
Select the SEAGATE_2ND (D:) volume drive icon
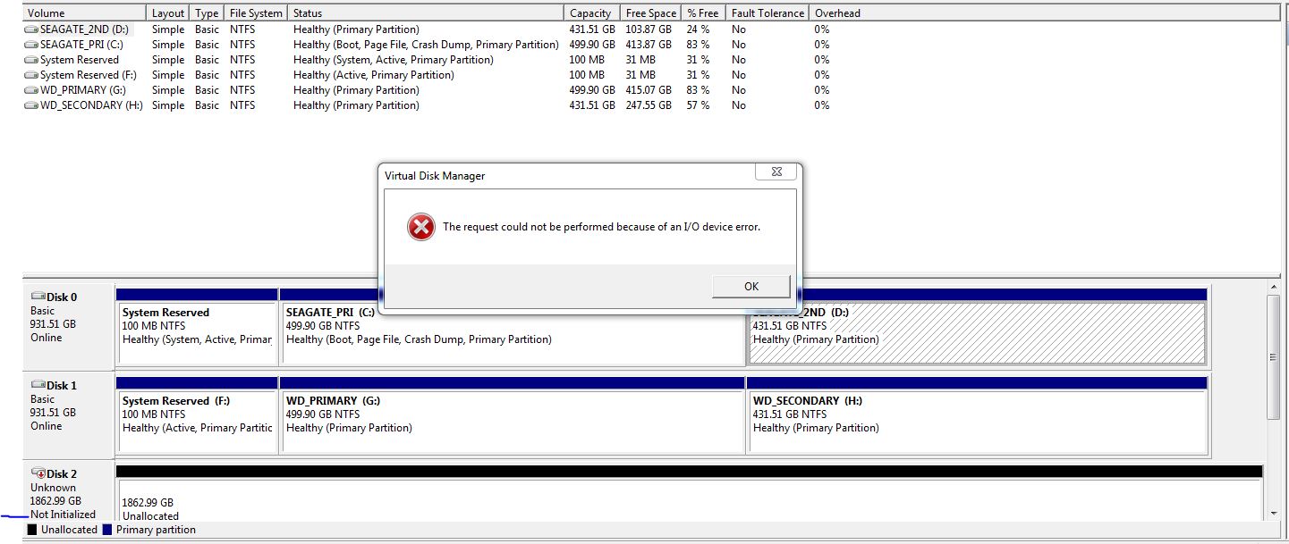(31, 29)
